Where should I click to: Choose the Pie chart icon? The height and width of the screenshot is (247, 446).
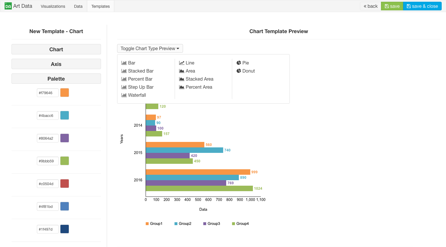(239, 63)
